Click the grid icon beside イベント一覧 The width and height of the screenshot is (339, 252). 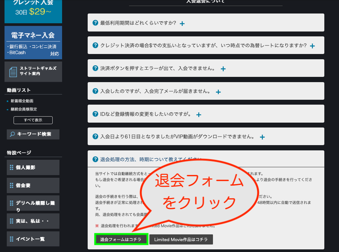point(11,239)
